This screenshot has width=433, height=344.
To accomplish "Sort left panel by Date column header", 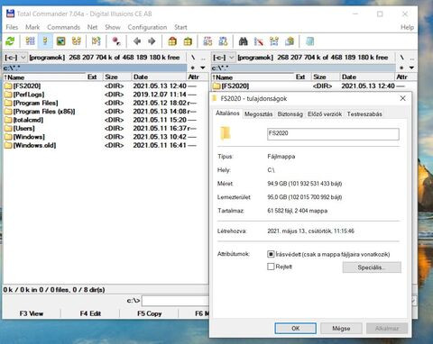I will tap(159, 77).
